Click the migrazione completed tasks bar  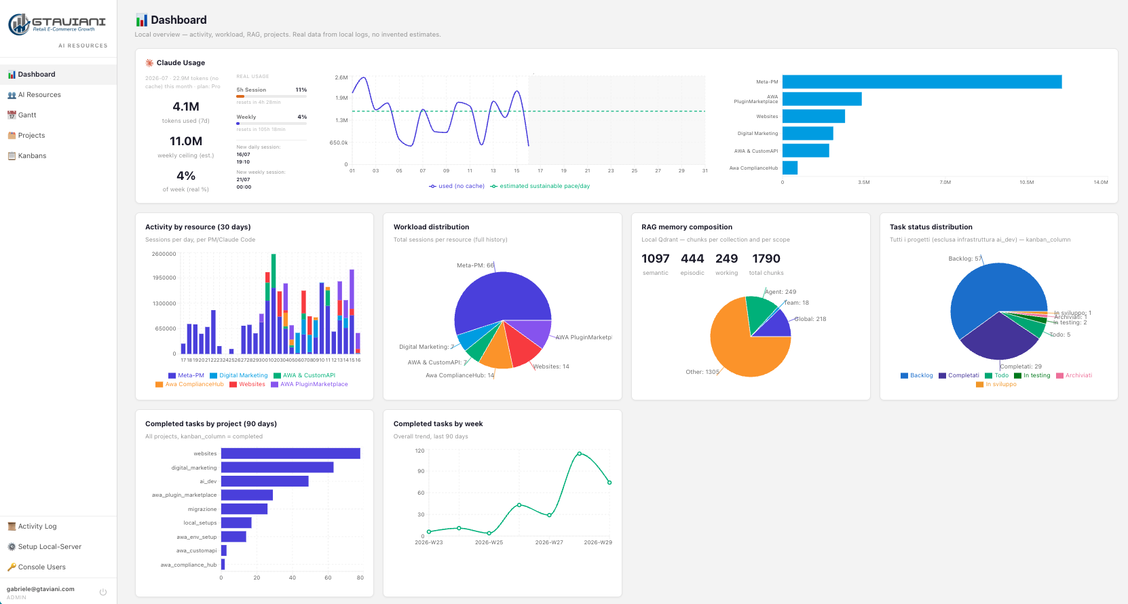tap(244, 509)
